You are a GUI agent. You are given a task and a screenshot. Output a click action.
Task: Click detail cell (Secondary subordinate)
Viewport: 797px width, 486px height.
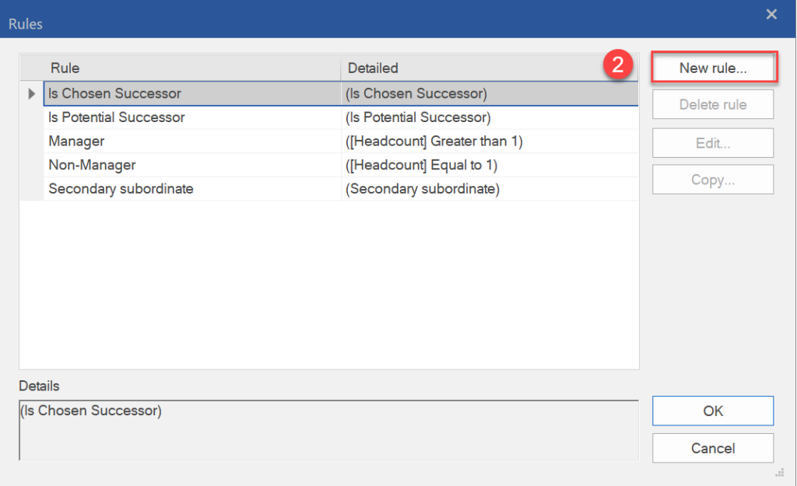pos(490,189)
